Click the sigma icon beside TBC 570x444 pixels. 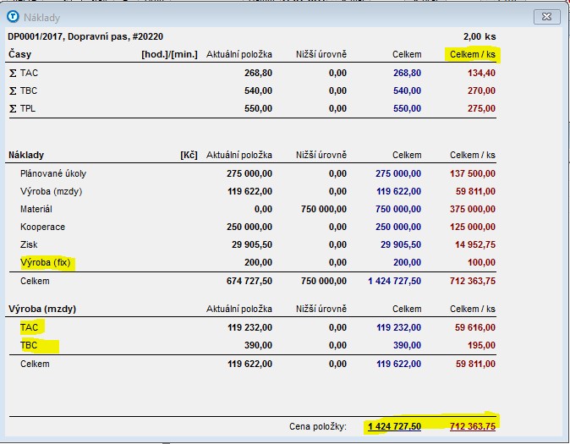[x=13, y=90]
